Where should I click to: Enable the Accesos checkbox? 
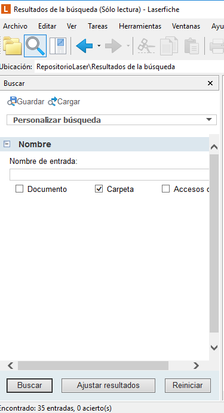point(165,189)
